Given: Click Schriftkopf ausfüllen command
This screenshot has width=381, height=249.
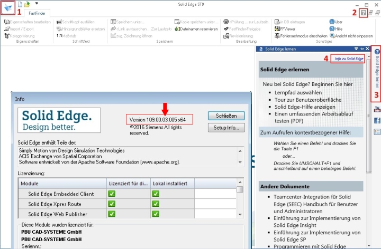Looking at the screenshot, I should click(75, 22).
